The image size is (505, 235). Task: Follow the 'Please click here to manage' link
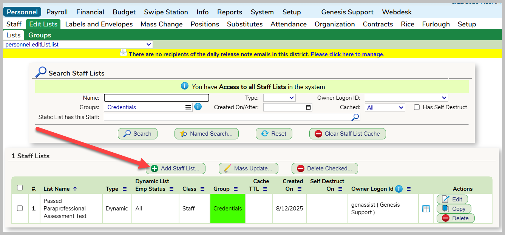coord(347,54)
